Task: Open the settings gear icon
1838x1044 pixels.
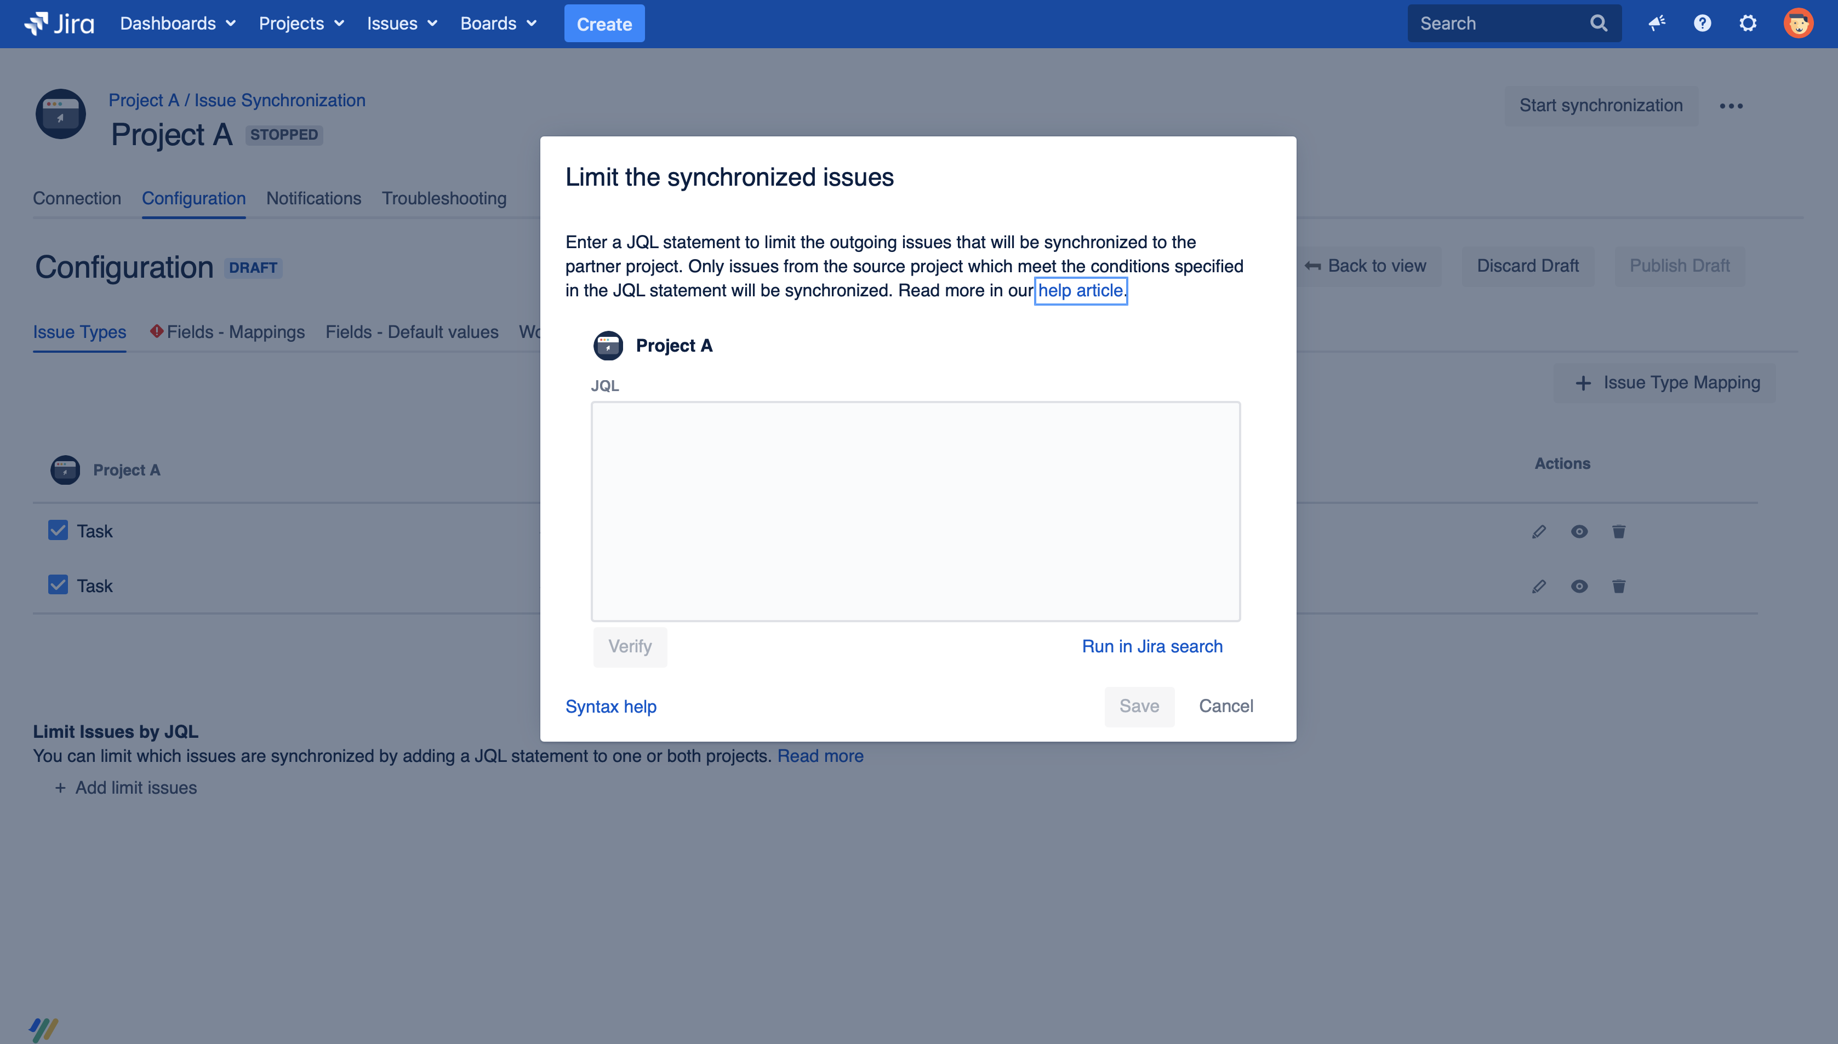Action: pyautogui.click(x=1748, y=22)
